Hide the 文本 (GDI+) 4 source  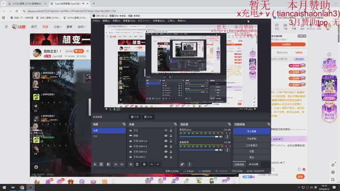coord(166,141)
